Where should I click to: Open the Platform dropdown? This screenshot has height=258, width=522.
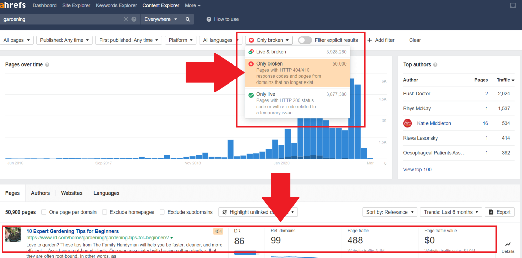[181, 40]
